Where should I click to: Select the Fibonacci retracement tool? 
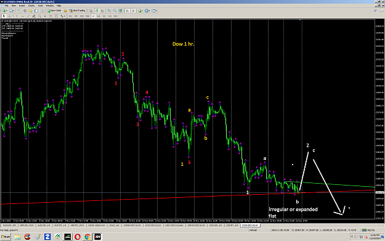click(39, 16)
